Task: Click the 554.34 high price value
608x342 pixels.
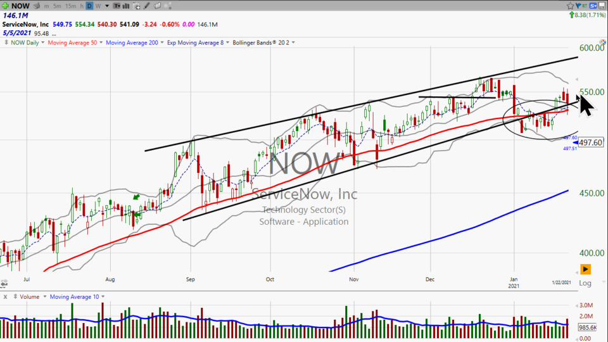Action: (85, 25)
